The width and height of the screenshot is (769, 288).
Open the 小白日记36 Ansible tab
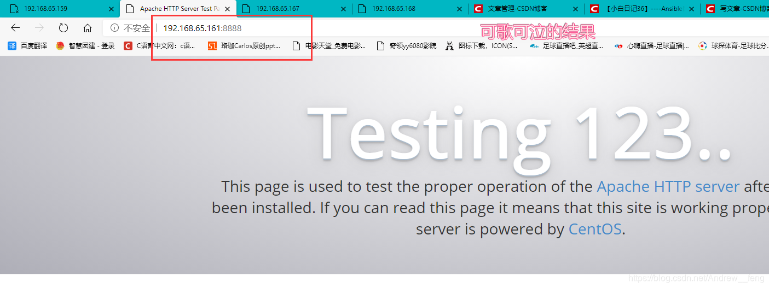click(x=642, y=9)
